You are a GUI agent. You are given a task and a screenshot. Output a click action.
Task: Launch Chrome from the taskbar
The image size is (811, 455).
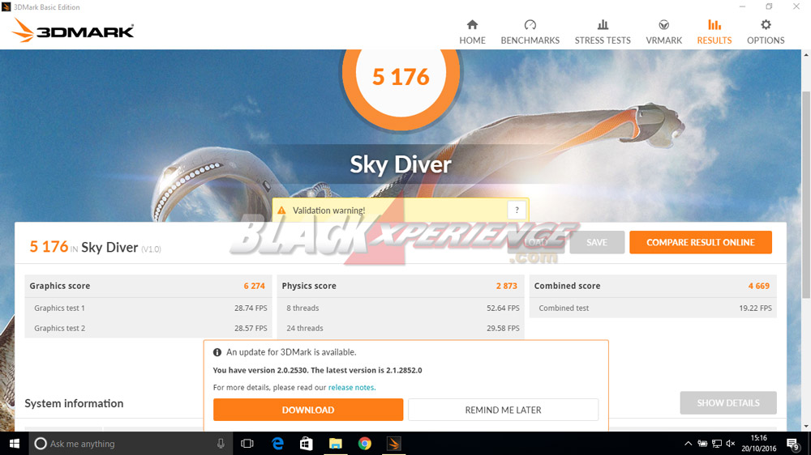coord(365,444)
